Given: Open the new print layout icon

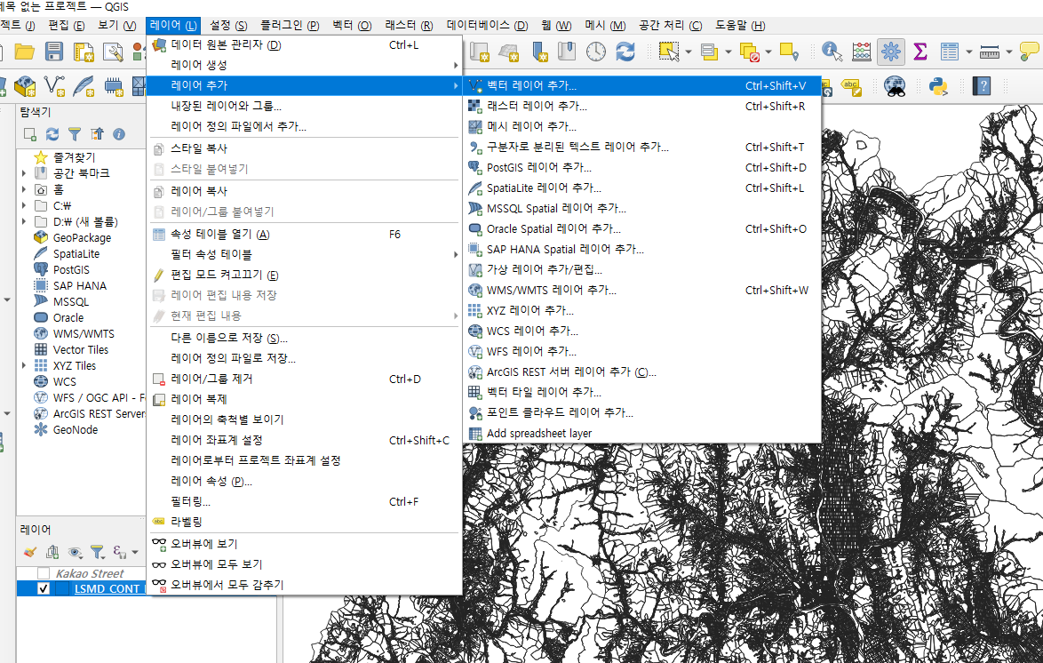Looking at the screenshot, I should [84, 52].
